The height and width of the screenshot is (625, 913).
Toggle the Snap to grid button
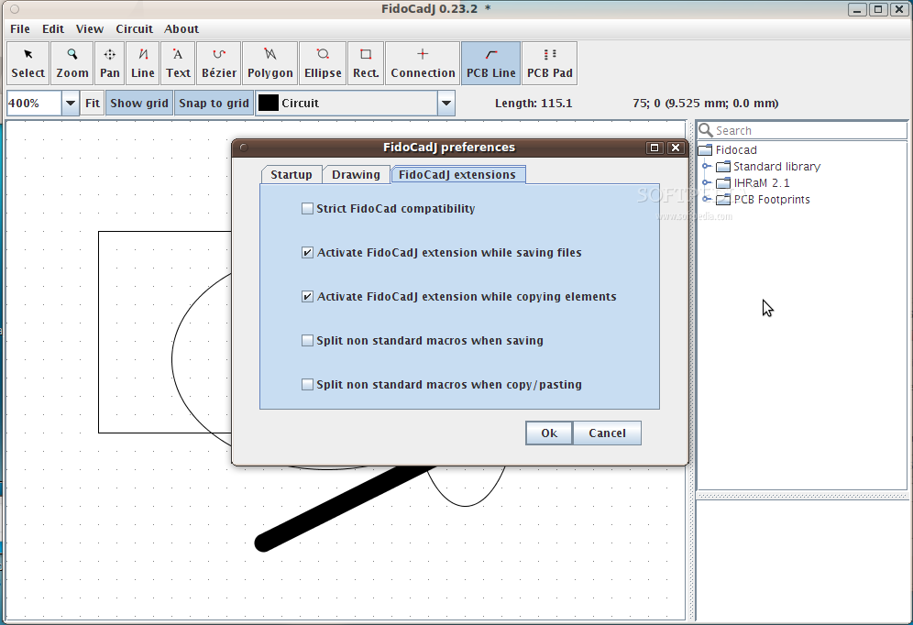click(x=214, y=104)
